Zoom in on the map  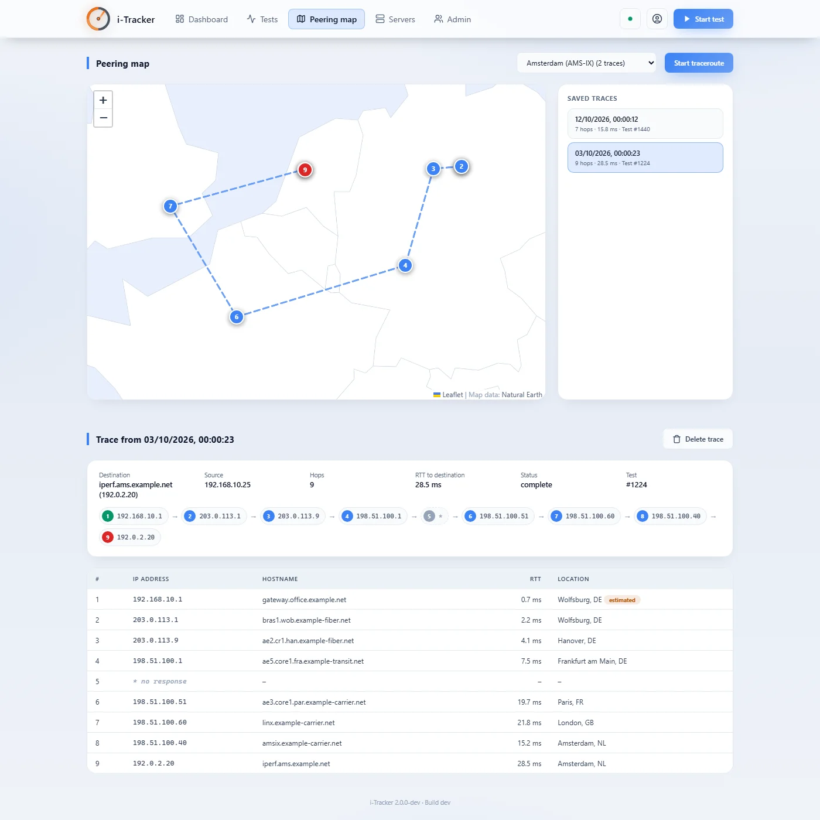[x=103, y=100]
